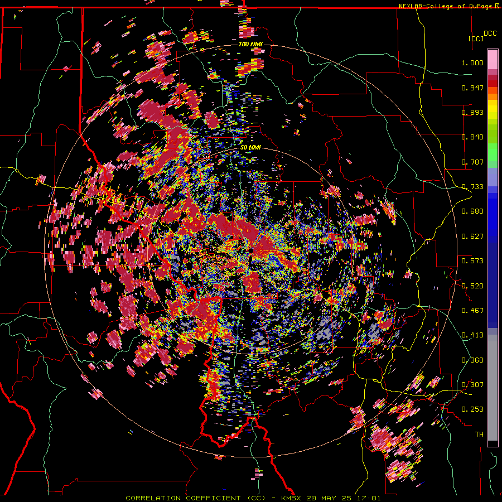
Task: Click the 0.413 scale value
Action: click(x=472, y=335)
